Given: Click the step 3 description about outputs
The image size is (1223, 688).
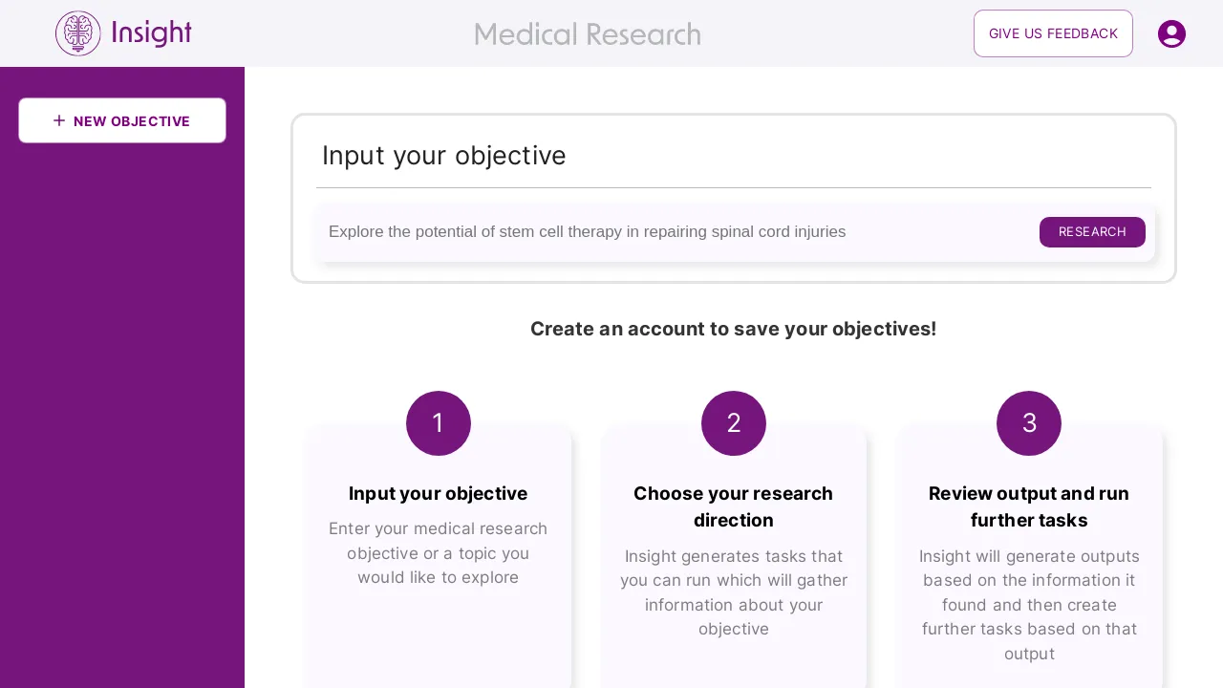Looking at the screenshot, I should (x=1029, y=605).
